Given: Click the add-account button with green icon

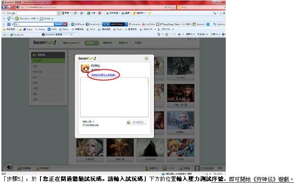Looking at the screenshot, I should click(136, 123).
